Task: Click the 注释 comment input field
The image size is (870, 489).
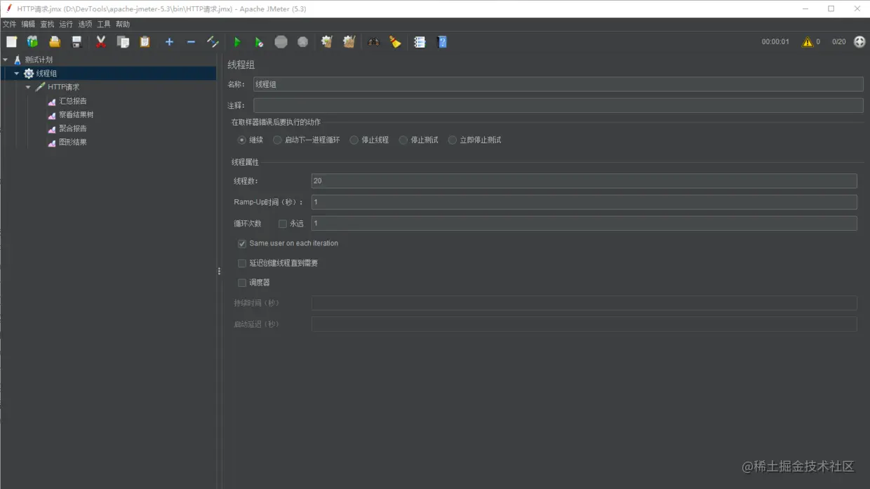Action: (x=558, y=105)
